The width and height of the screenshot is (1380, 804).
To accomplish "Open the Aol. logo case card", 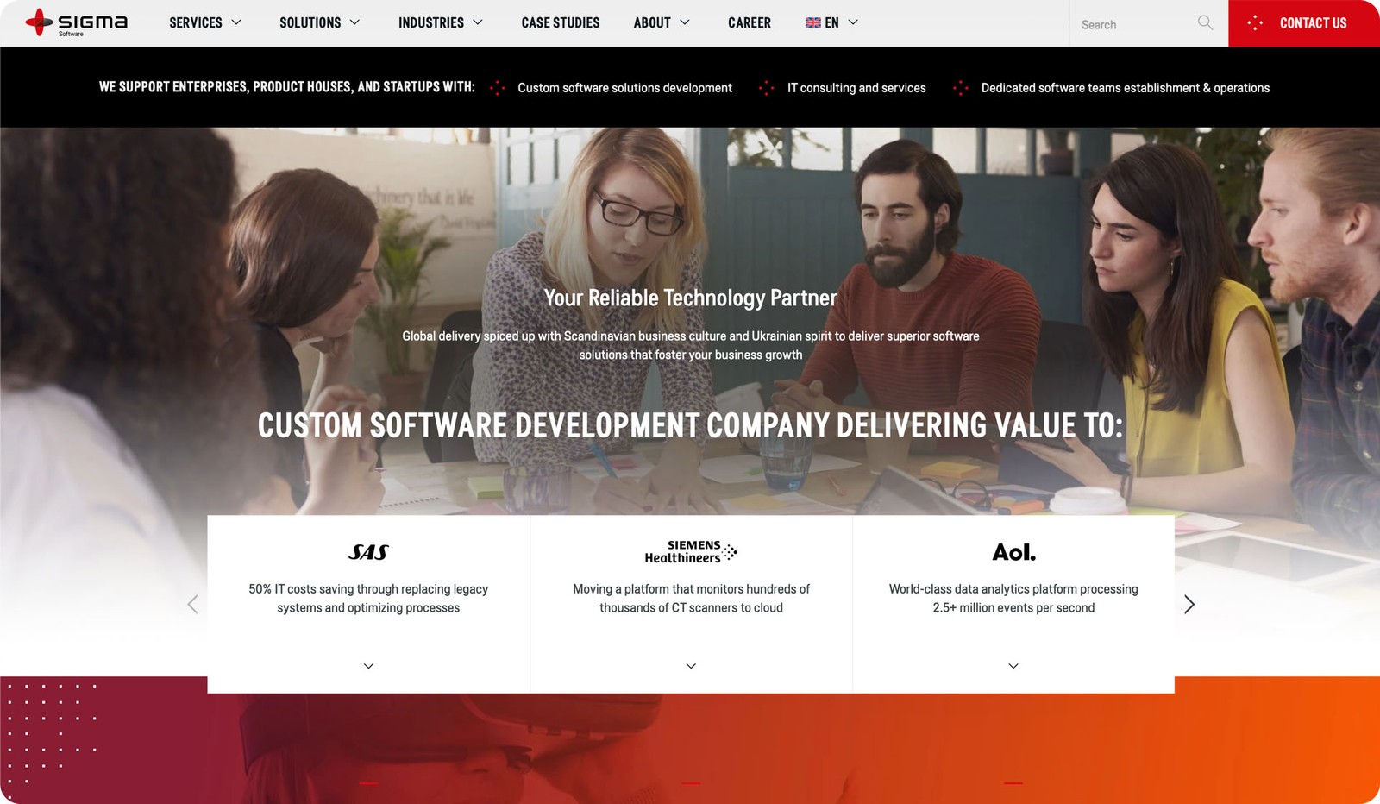I will (x=1013, y=552).
